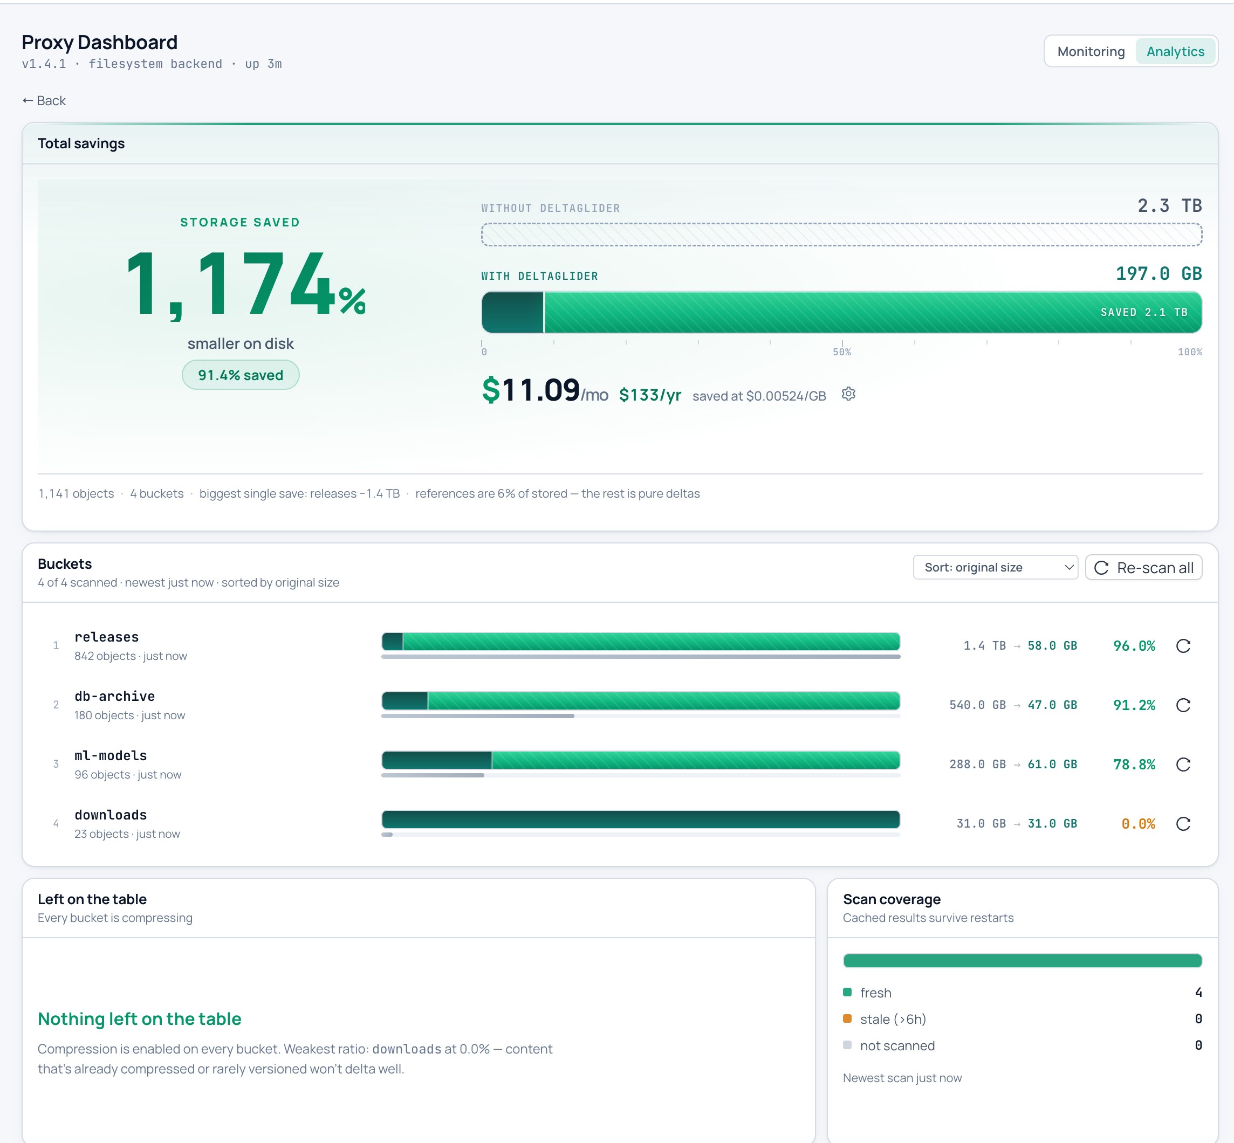Click the 91.4% saved badge
Screen dimensions: 1234x1143
click(241, 375)
